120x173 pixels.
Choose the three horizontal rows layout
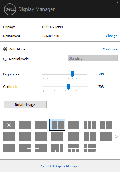click(x=73, y=125)
